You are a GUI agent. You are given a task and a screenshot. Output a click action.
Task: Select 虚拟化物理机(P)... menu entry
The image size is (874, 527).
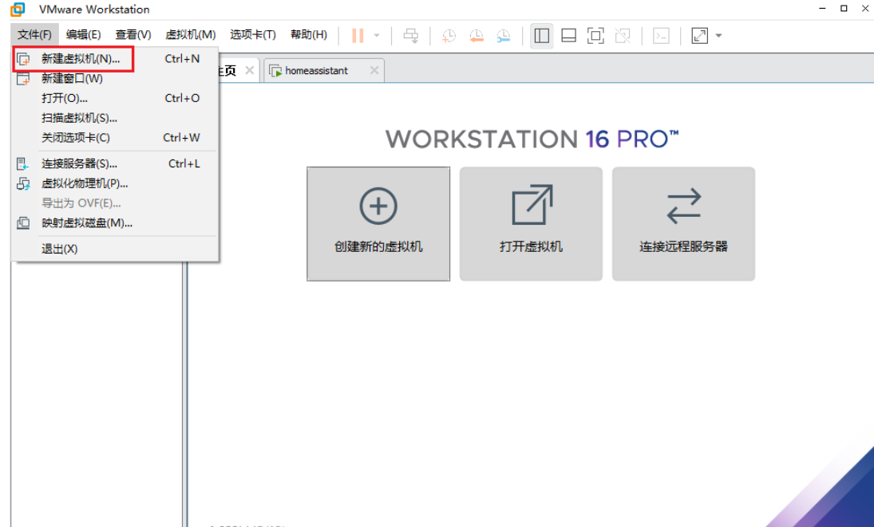coord(115,183)
